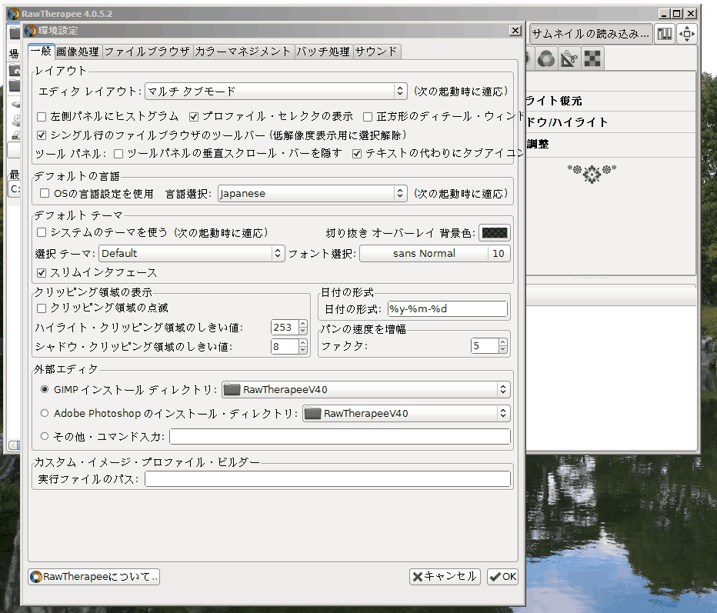Click the ドウ/ハイライト tool row in main window
Viewport: 717px width, 613px height.
[611, 122]
